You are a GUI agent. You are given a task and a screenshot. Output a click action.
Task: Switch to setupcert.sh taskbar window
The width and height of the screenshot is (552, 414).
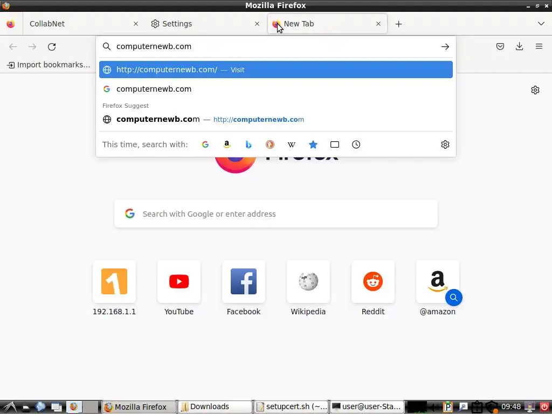(291, 407)
